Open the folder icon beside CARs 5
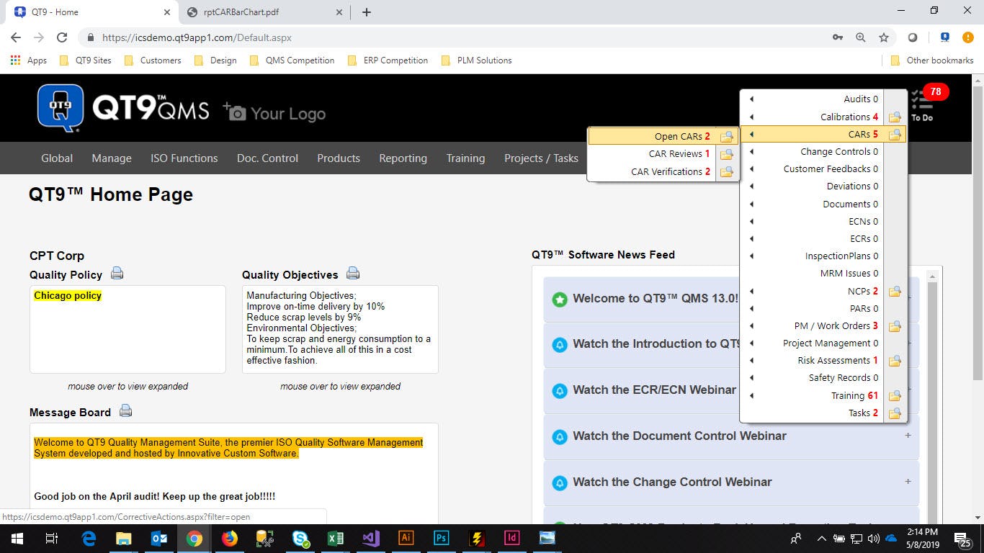Image resolution: width=984 pixels, height=553 pixels. (x=895, y=134)
